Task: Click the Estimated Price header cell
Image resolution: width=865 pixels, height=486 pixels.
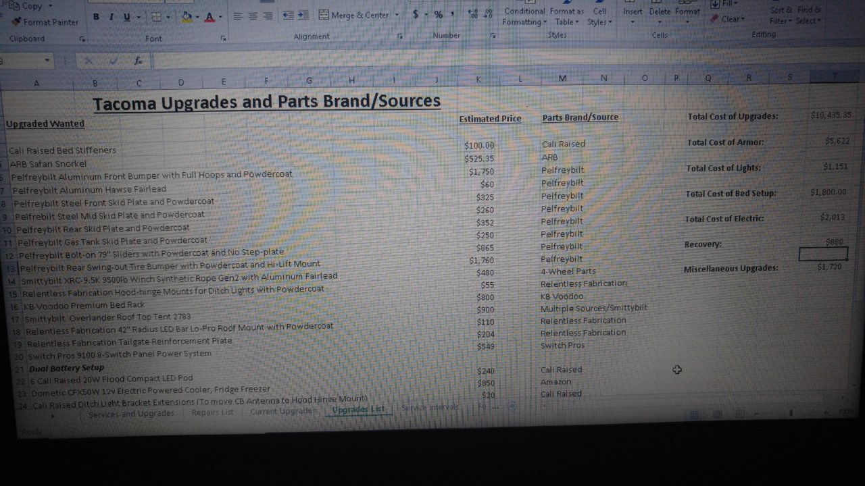Action: coord(490,119)
